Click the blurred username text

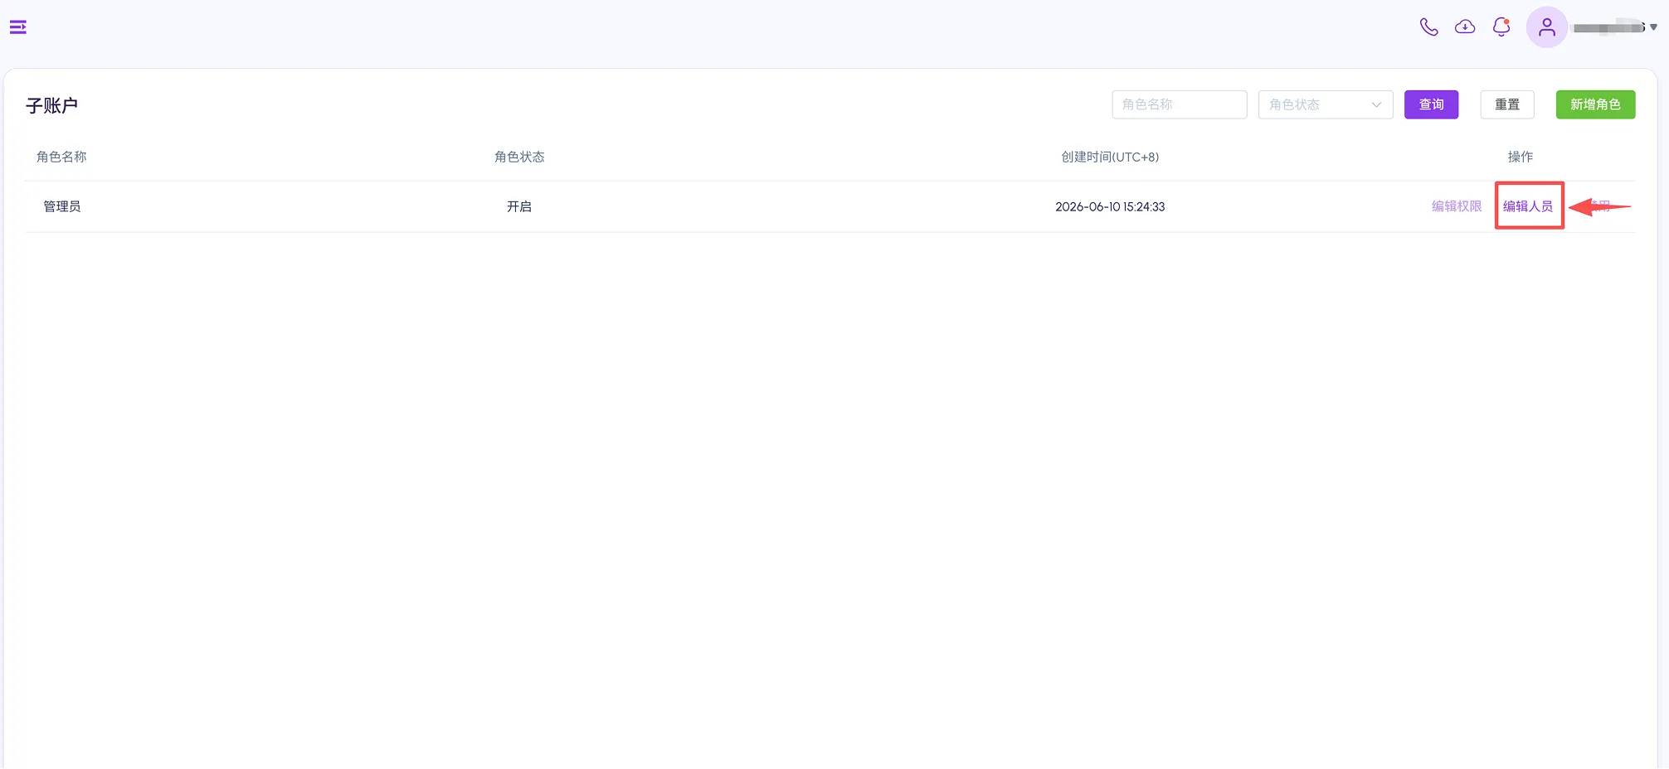pyautogui.click(x=1608, y=27)
